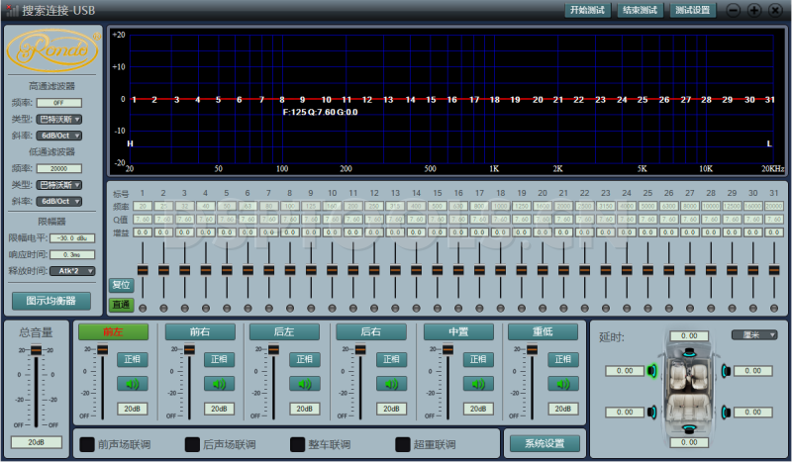Click the 开始测试 button

coord(587,10)
